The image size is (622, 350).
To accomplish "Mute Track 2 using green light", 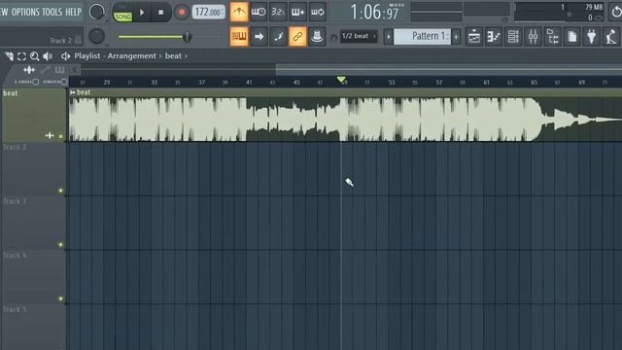I will coord(60,191).
